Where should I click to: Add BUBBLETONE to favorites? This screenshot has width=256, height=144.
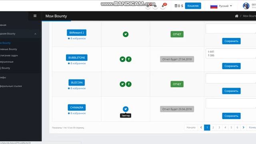[x=76, y=63]
